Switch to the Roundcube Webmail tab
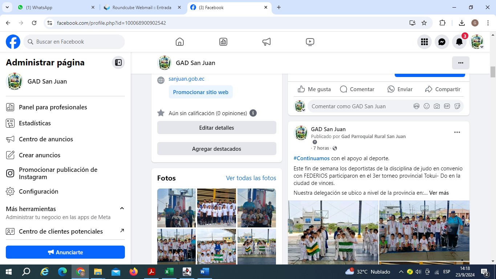 coord(142,7)
